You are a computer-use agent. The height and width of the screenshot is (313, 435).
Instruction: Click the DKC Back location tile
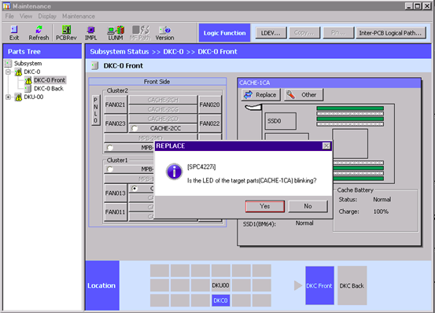pos(352,285)
